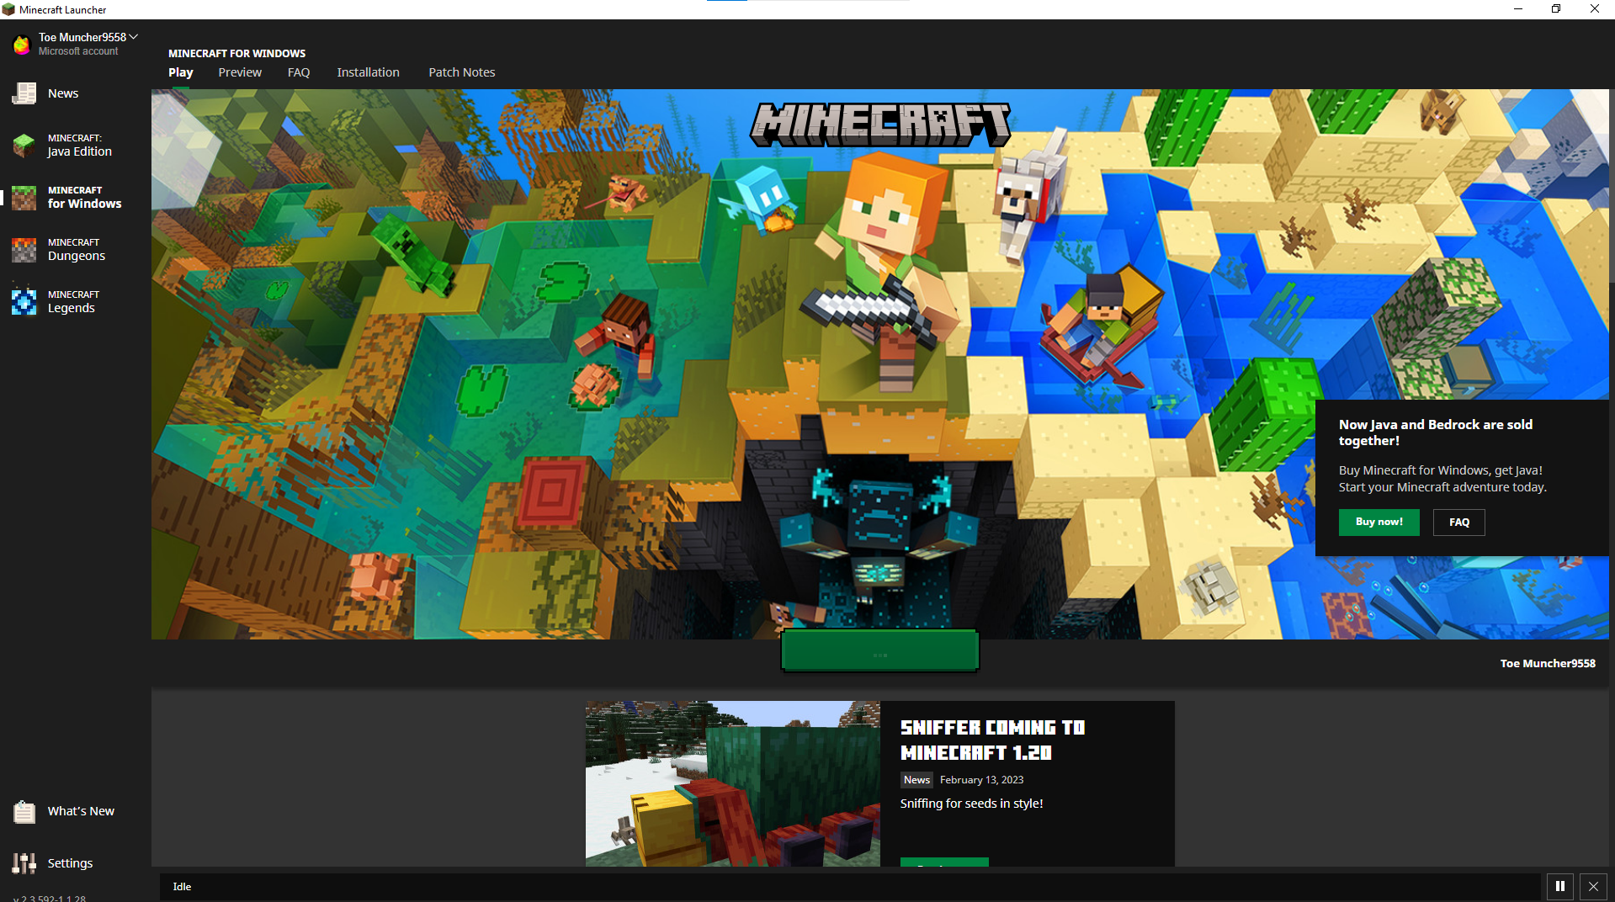Select the Minecraft for Windows dirt block icon
The height and width of the screenshot is (902, 1615).
(x=24, y=197)
